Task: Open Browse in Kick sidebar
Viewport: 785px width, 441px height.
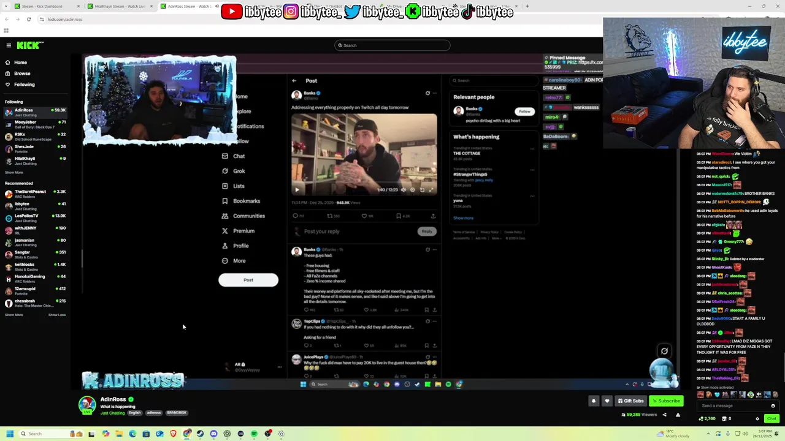Action: coord(22,73)
